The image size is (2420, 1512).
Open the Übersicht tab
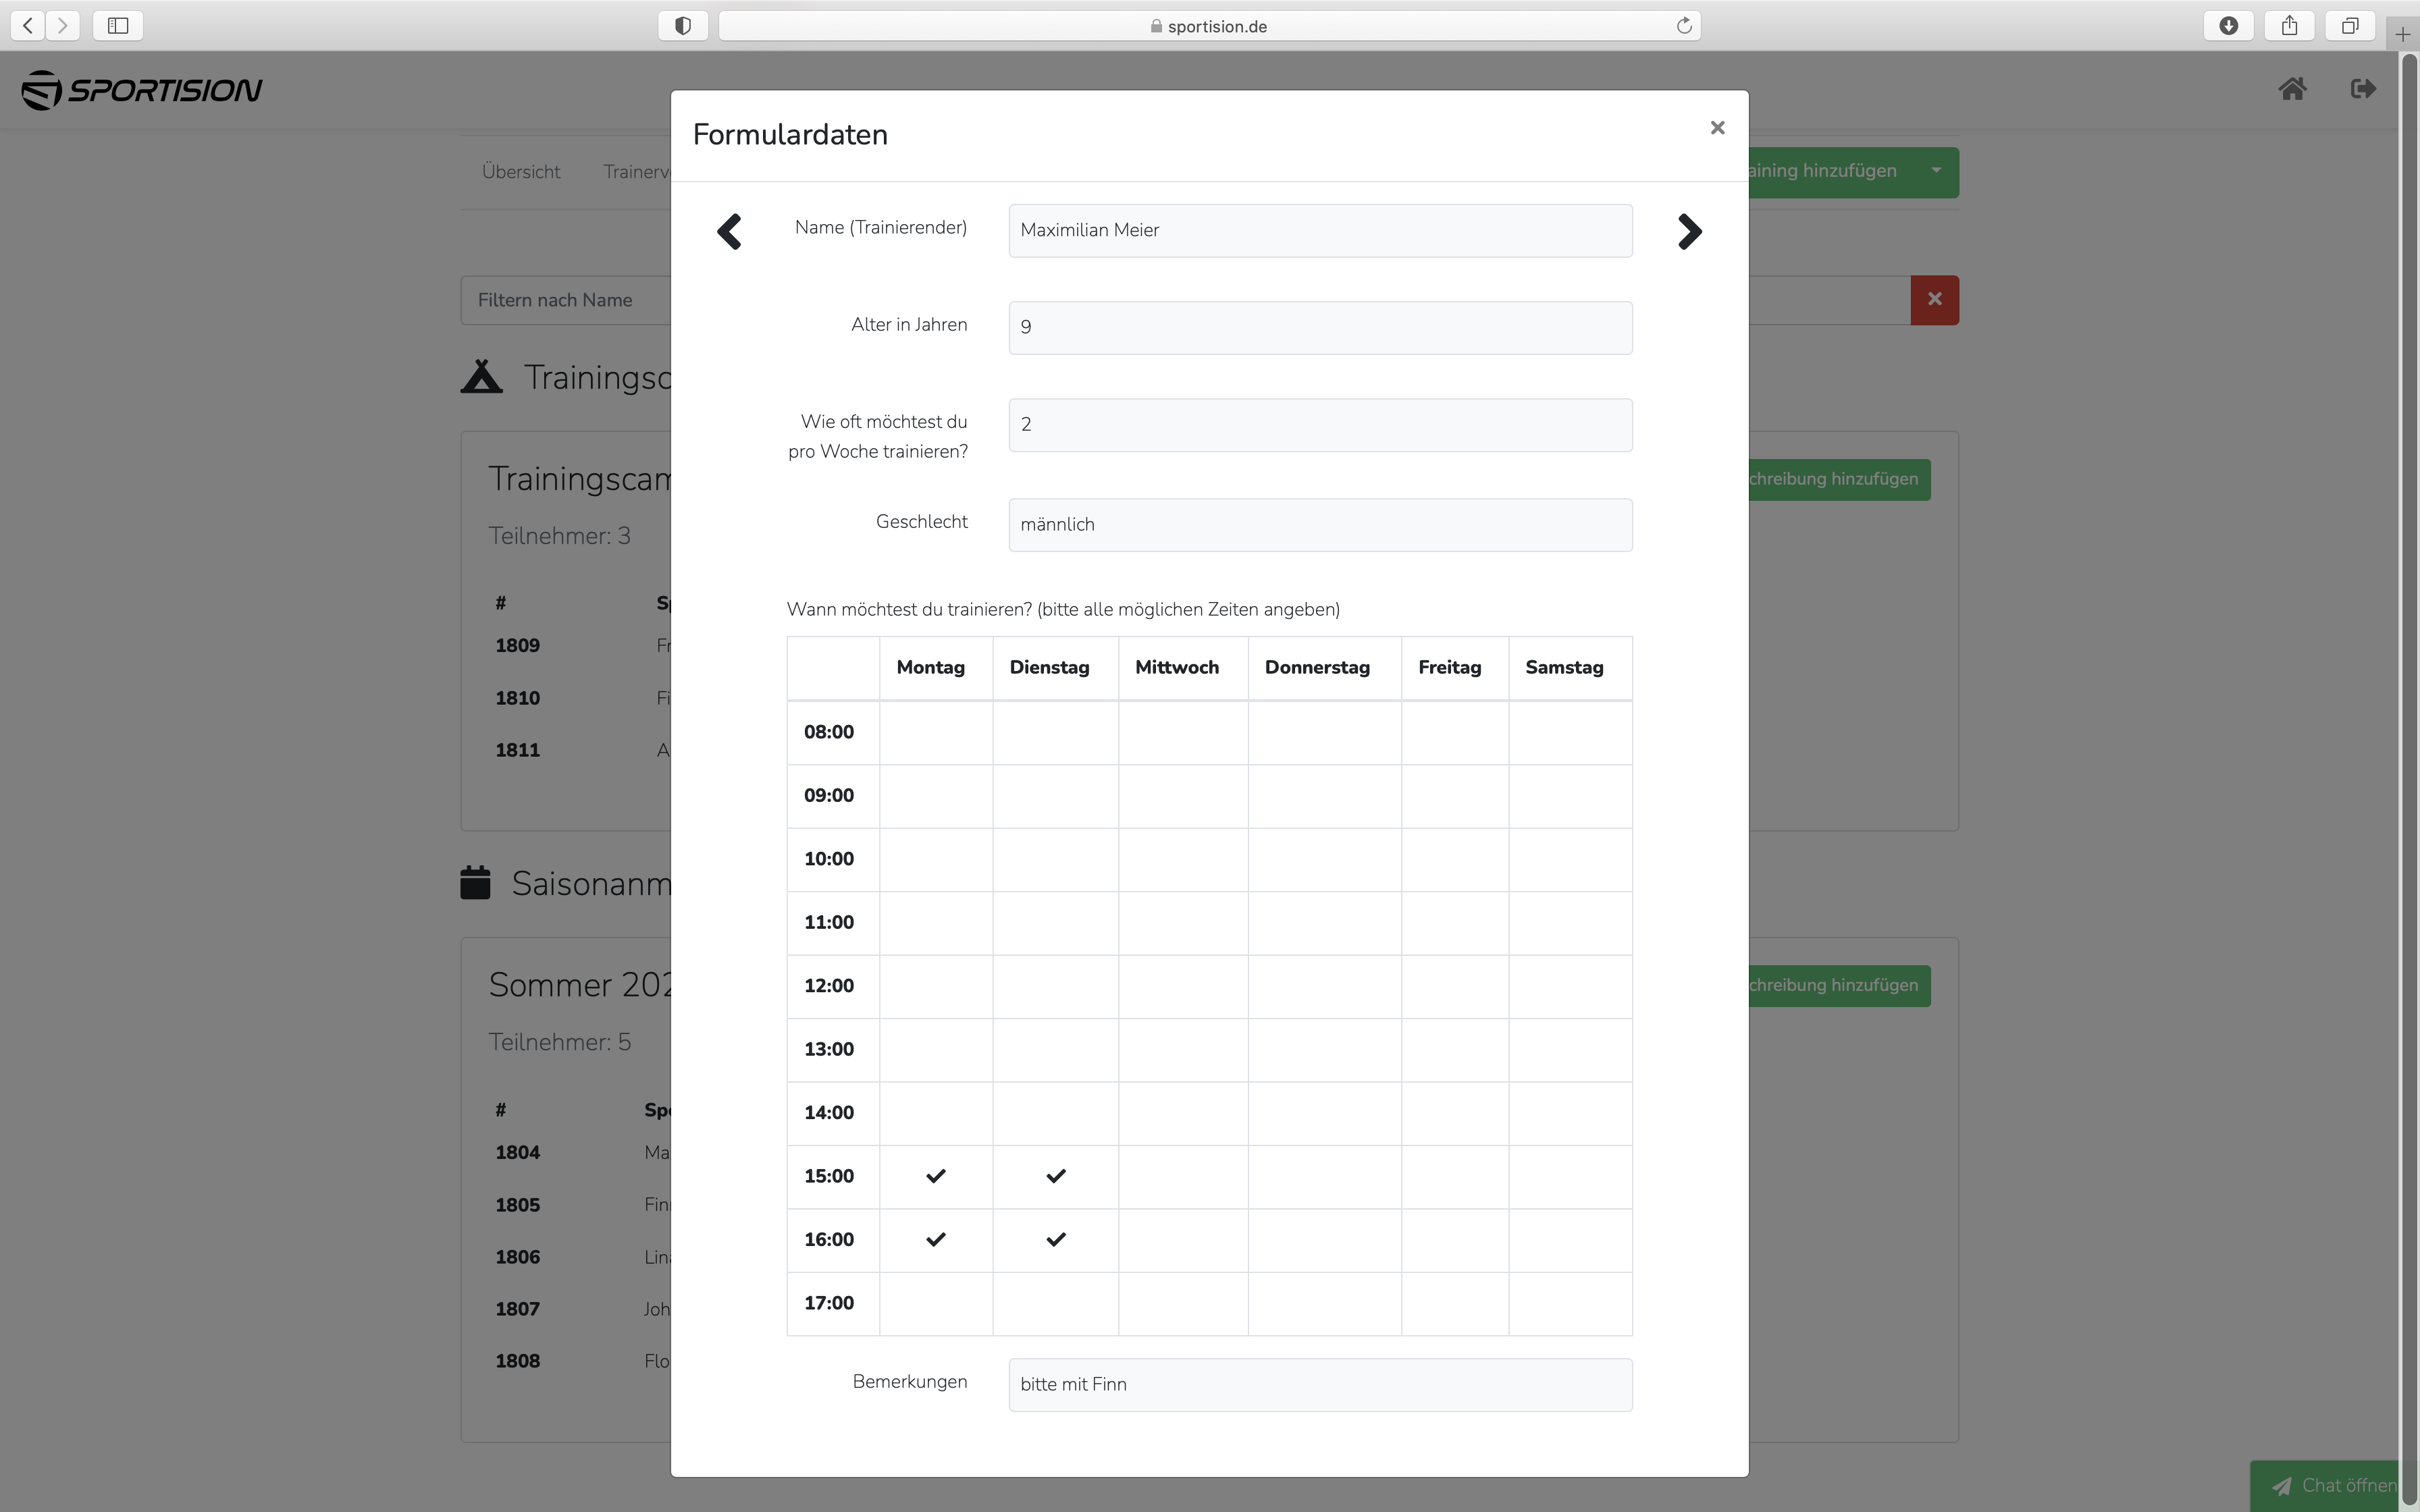[520, 172]
